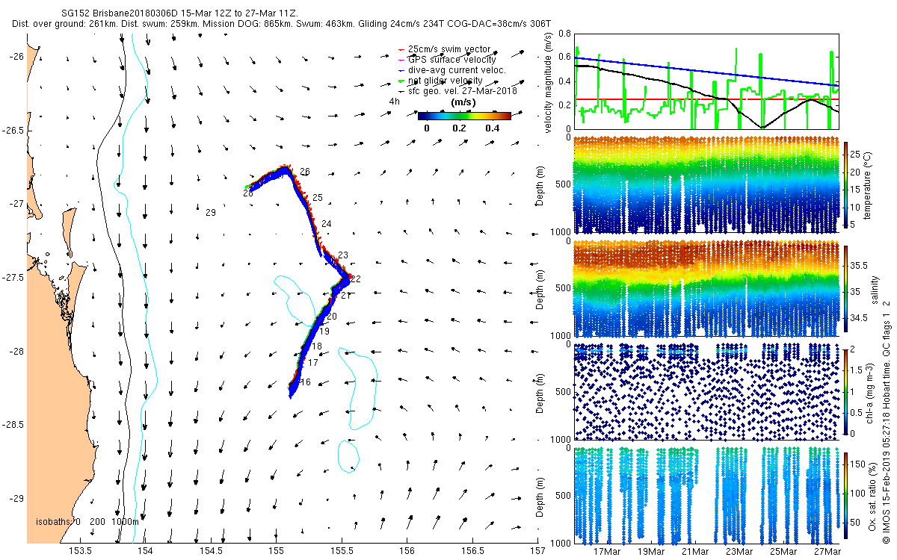
Task: Click the -26.5 latitude tick label
Action: [13, 130]
